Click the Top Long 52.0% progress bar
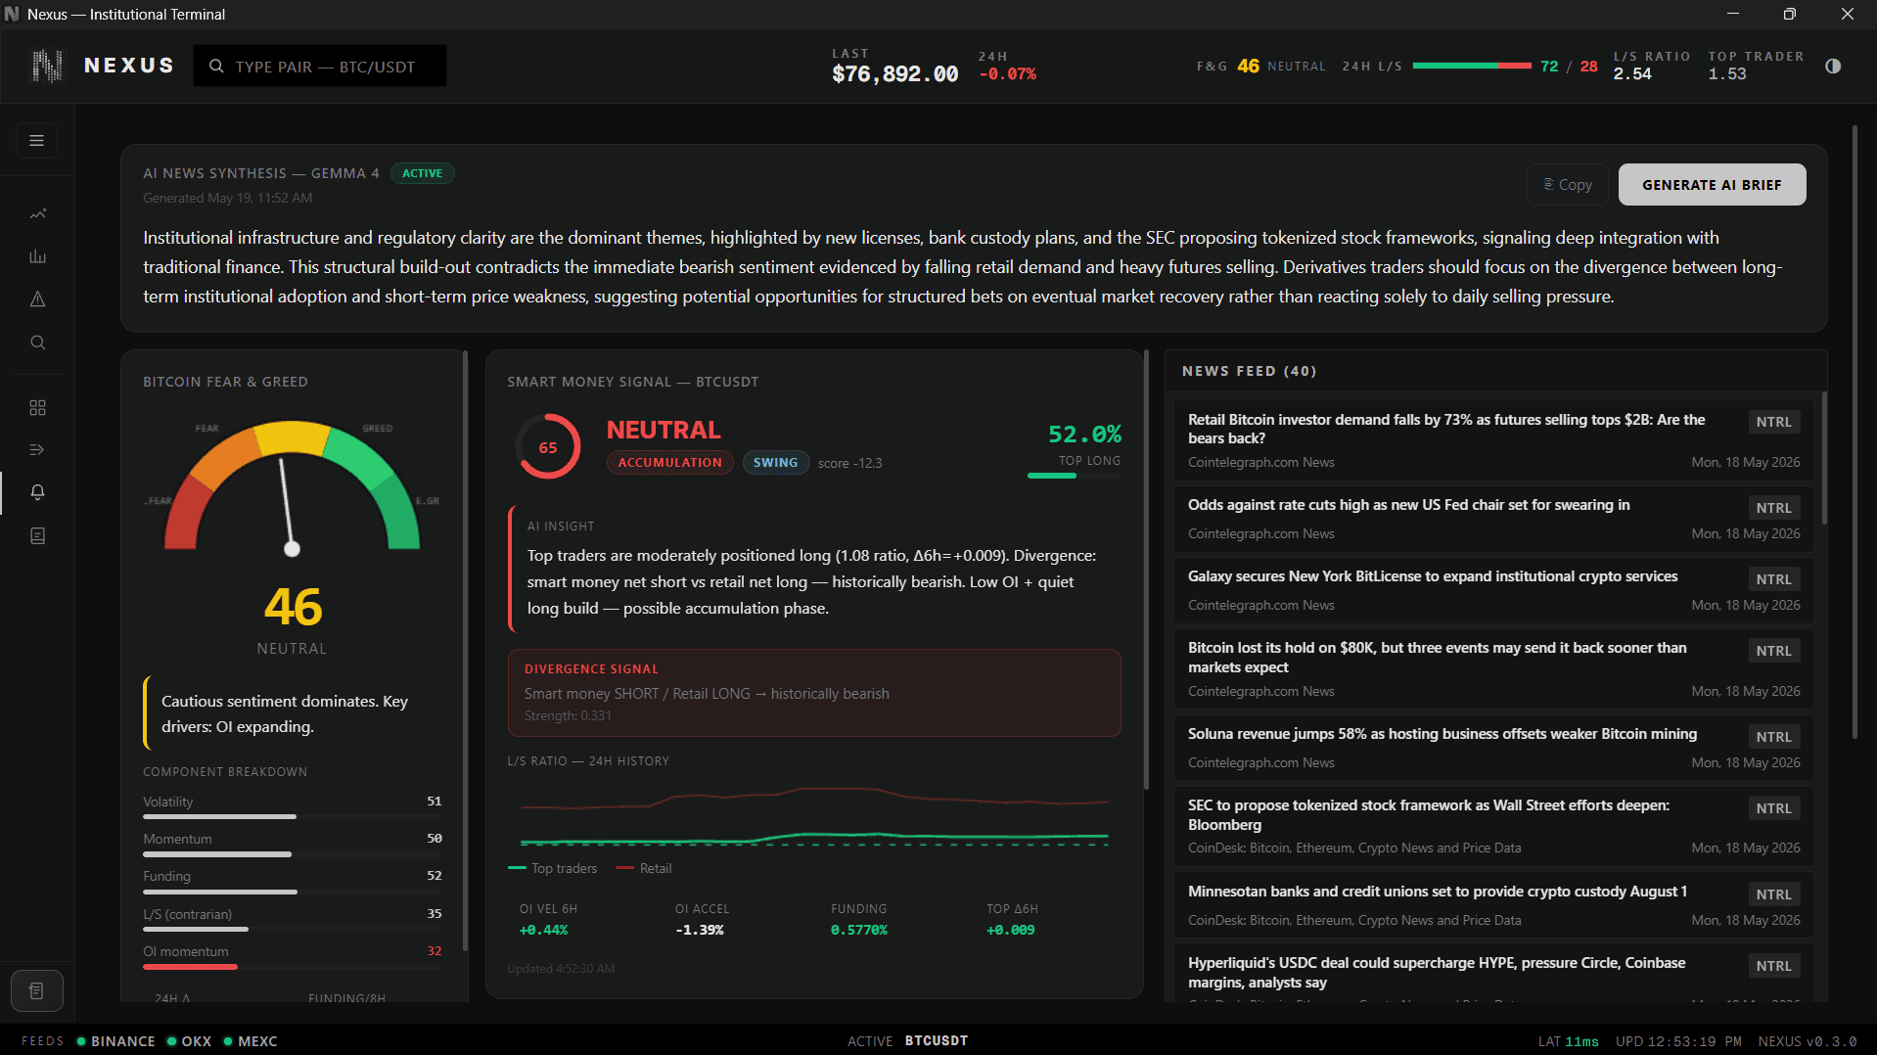This screenshot has height=1055, width=1877. point(1074,476)
